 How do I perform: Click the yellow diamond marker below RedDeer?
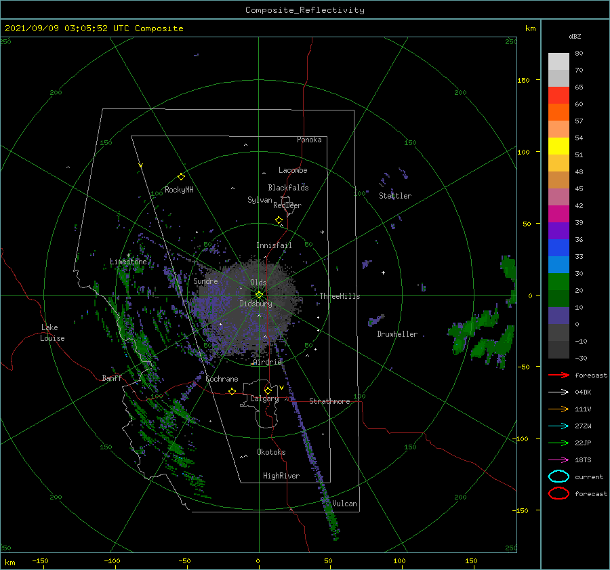point(279,220)
